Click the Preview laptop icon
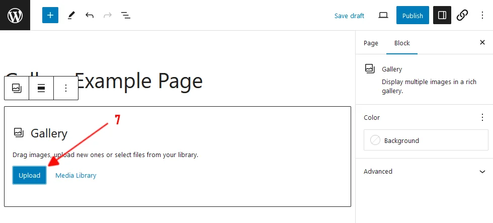 [383, 16]
